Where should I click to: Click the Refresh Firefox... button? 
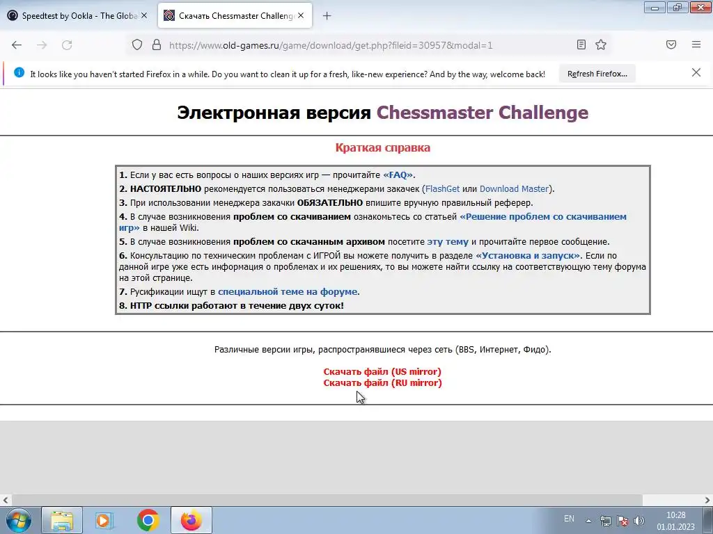(597, 74)
